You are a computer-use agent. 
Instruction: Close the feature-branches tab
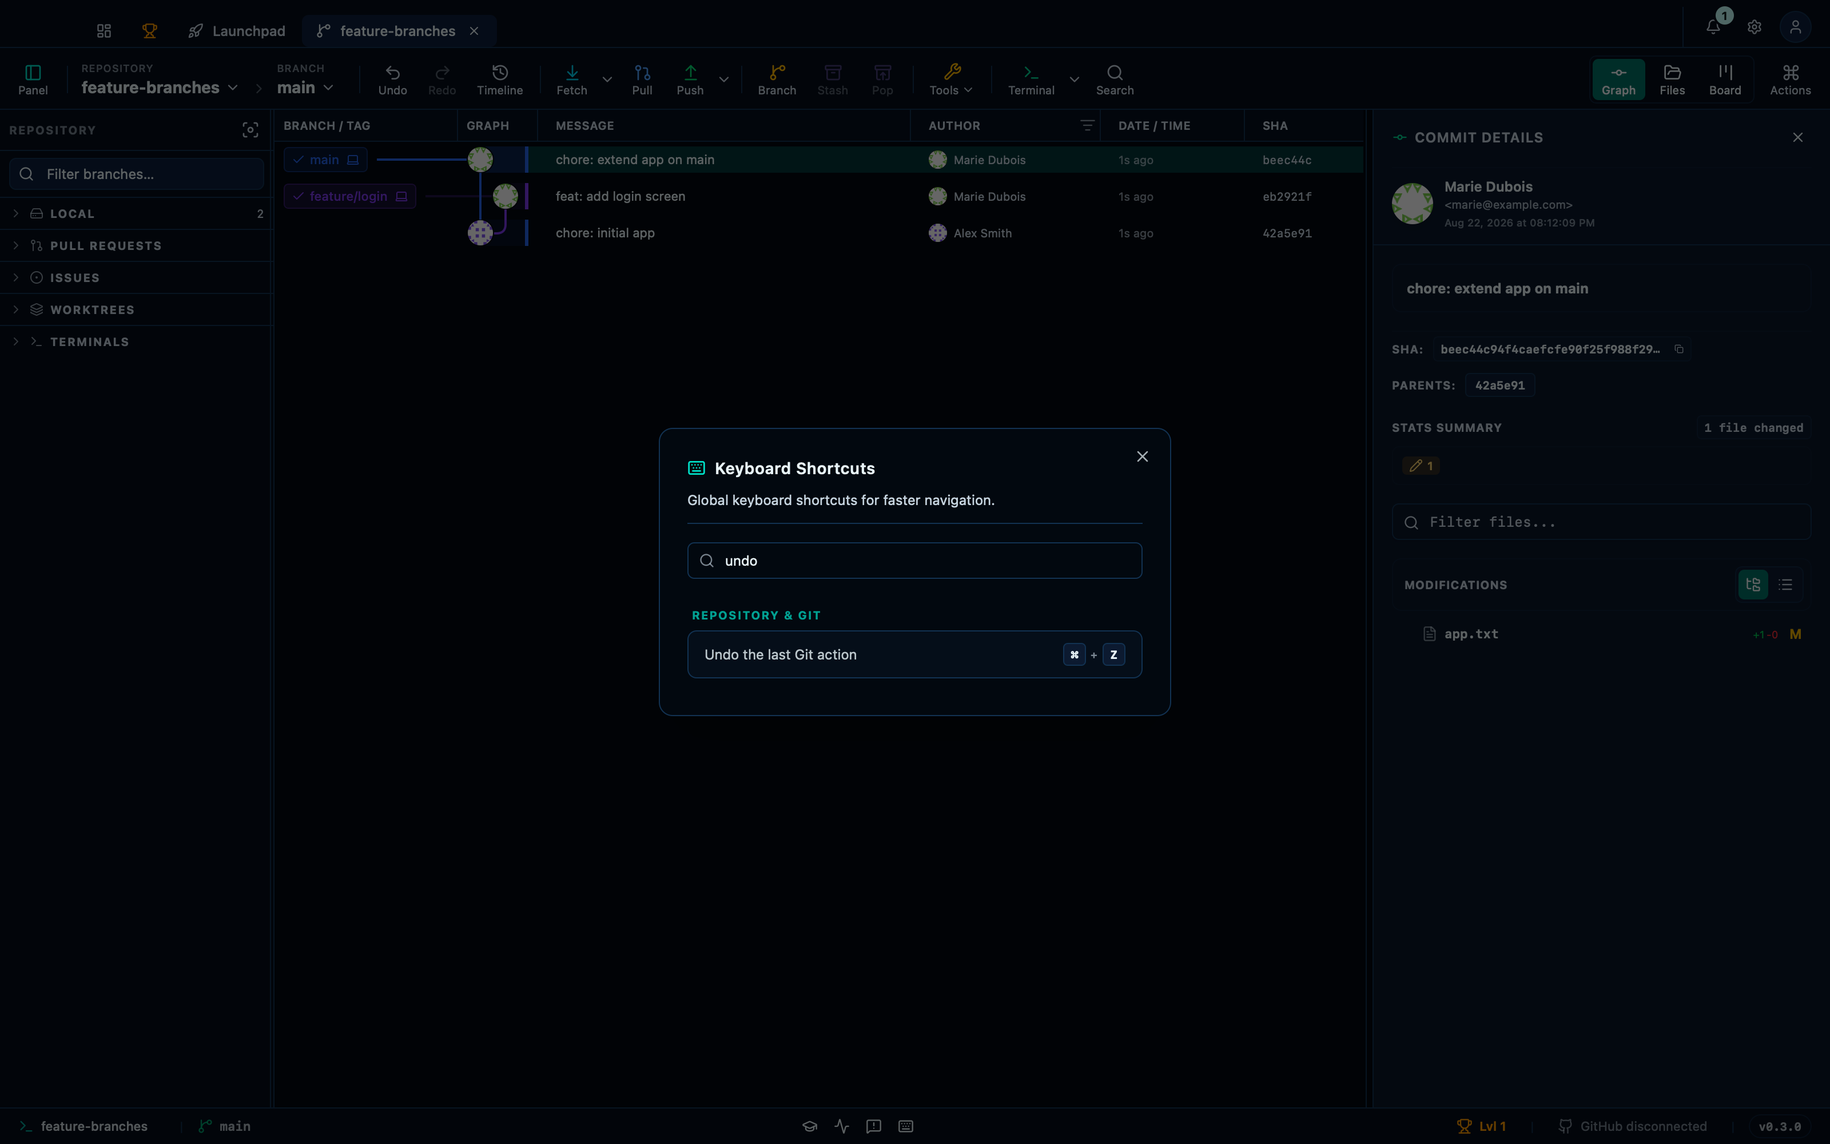[474, 31]
